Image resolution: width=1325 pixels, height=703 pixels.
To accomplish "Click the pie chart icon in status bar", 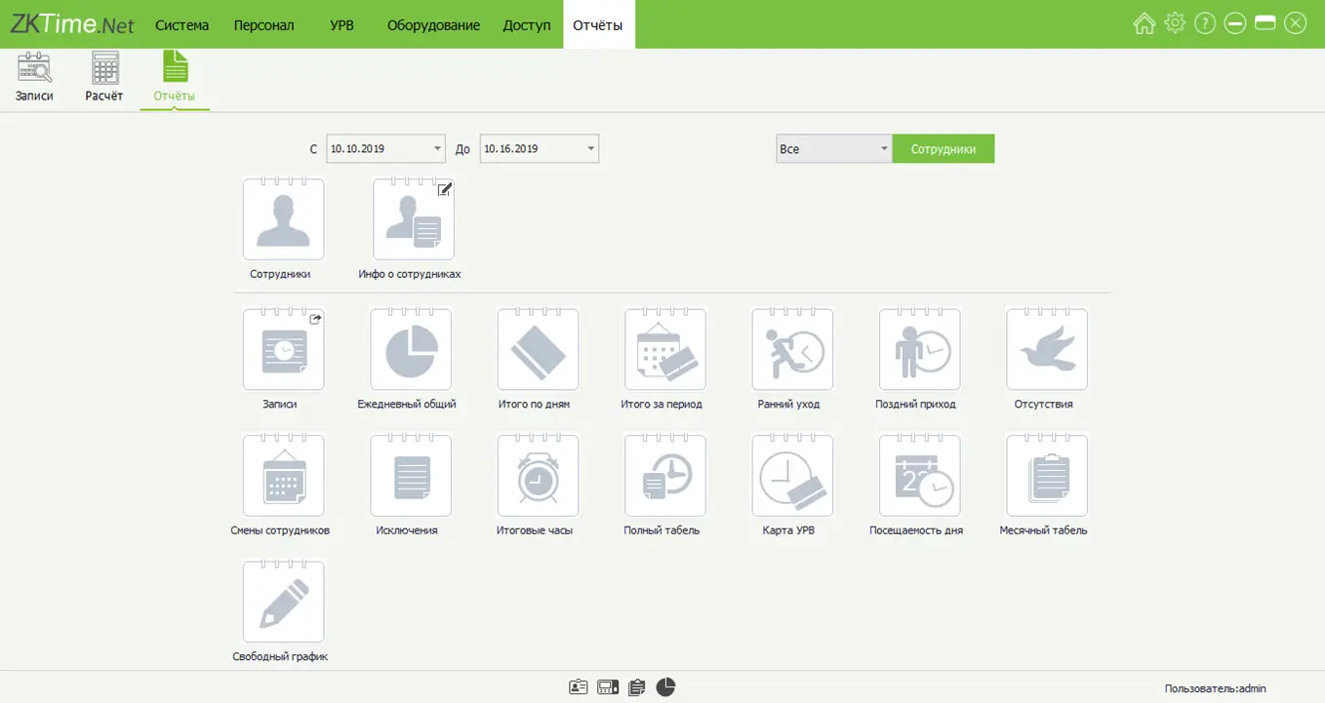I will pyautogui.click(x=665, y=687).
